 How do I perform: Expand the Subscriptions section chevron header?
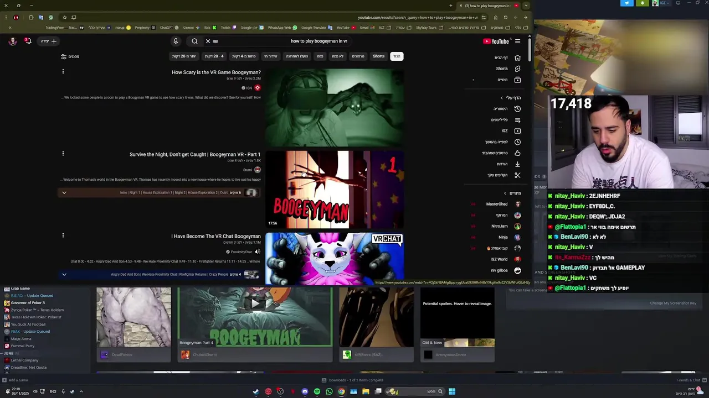[505, 193]
